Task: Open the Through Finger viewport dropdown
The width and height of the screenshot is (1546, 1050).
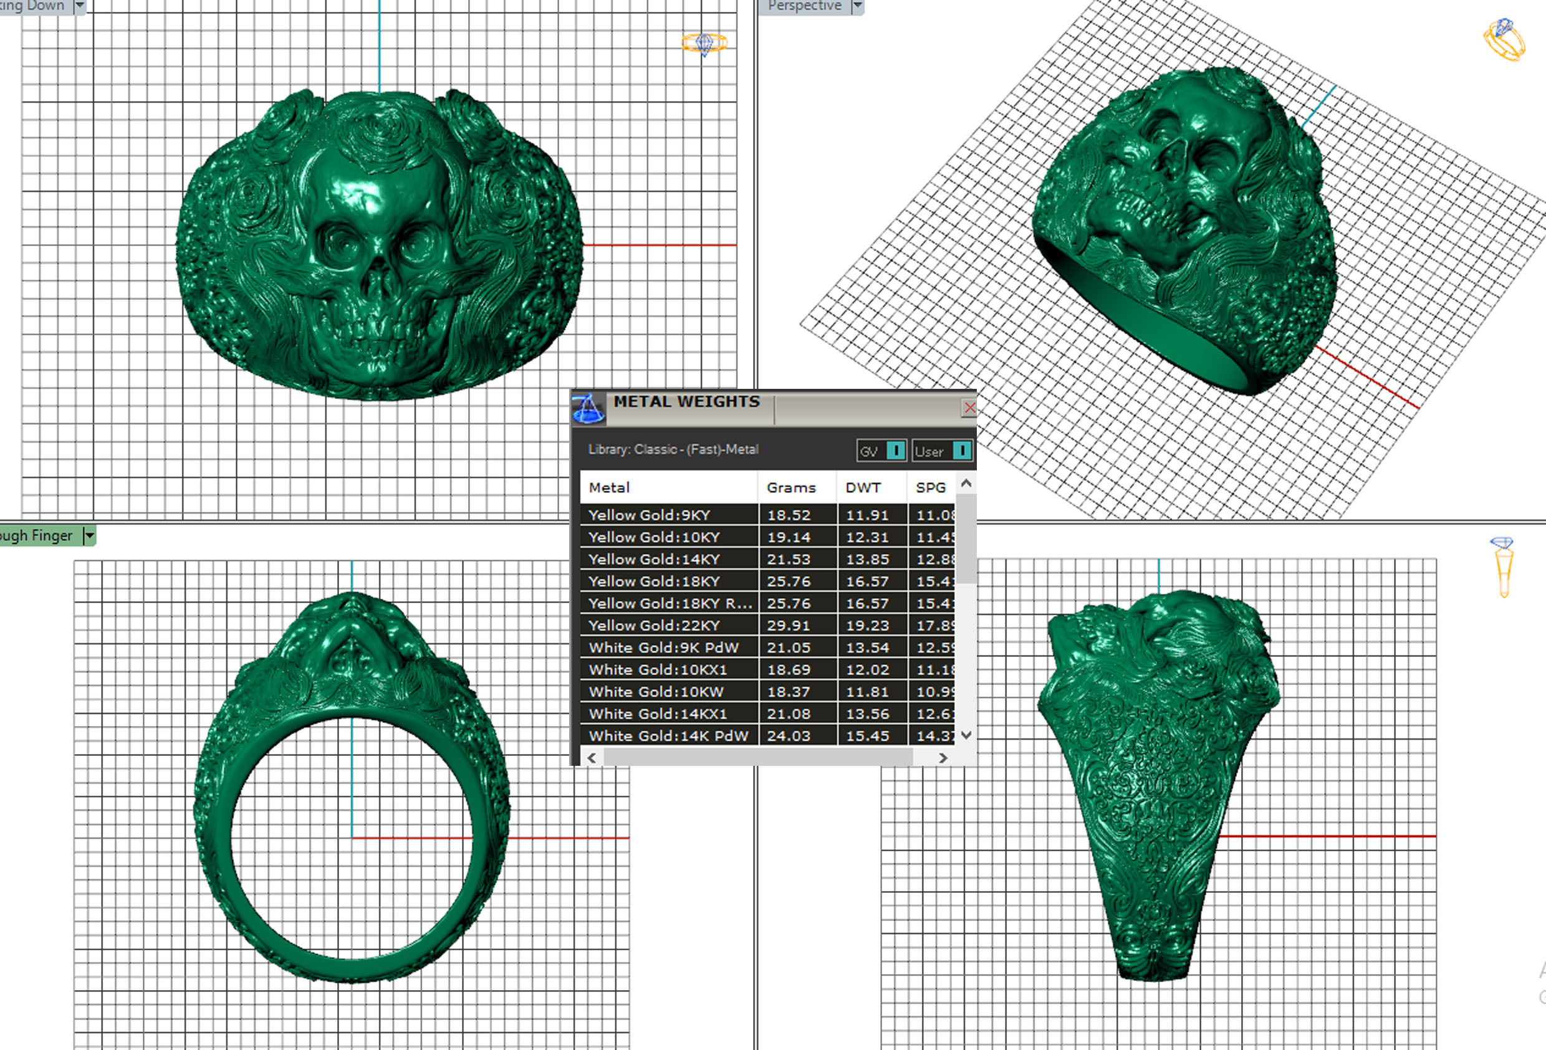Action: click(x=89, y=535)
